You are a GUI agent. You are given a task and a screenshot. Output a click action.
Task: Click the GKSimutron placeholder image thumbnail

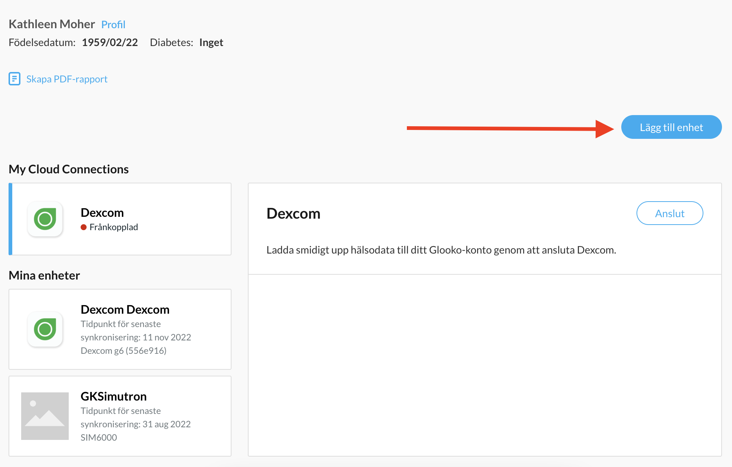coord(45,416)
